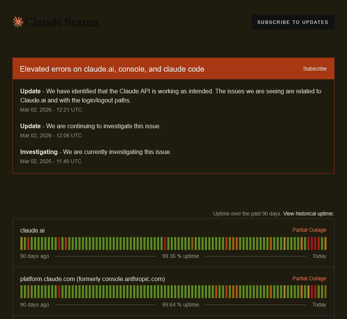Click the 99.36 % uptime value

181,256
